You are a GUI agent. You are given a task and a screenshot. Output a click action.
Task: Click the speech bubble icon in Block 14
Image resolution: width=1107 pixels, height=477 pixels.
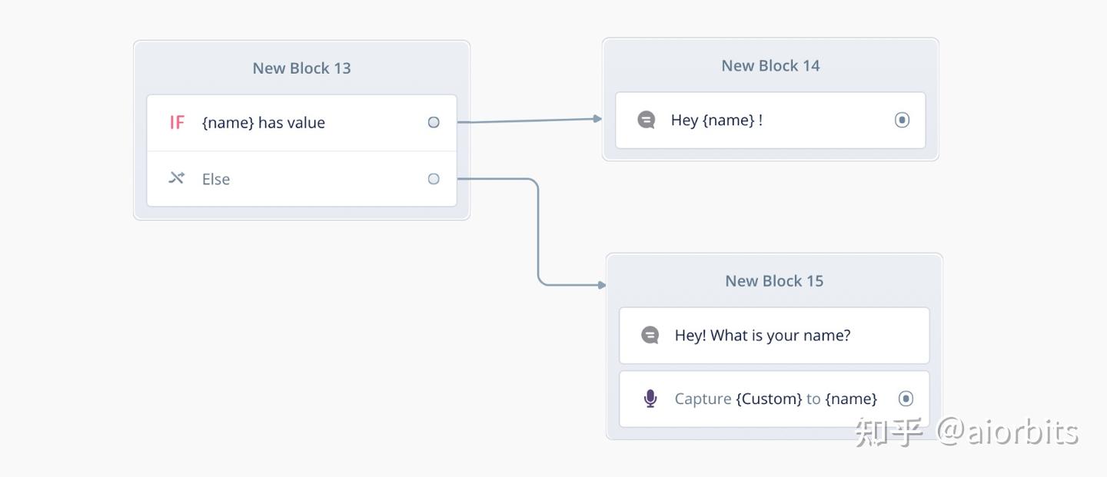(x=647, y=120)
